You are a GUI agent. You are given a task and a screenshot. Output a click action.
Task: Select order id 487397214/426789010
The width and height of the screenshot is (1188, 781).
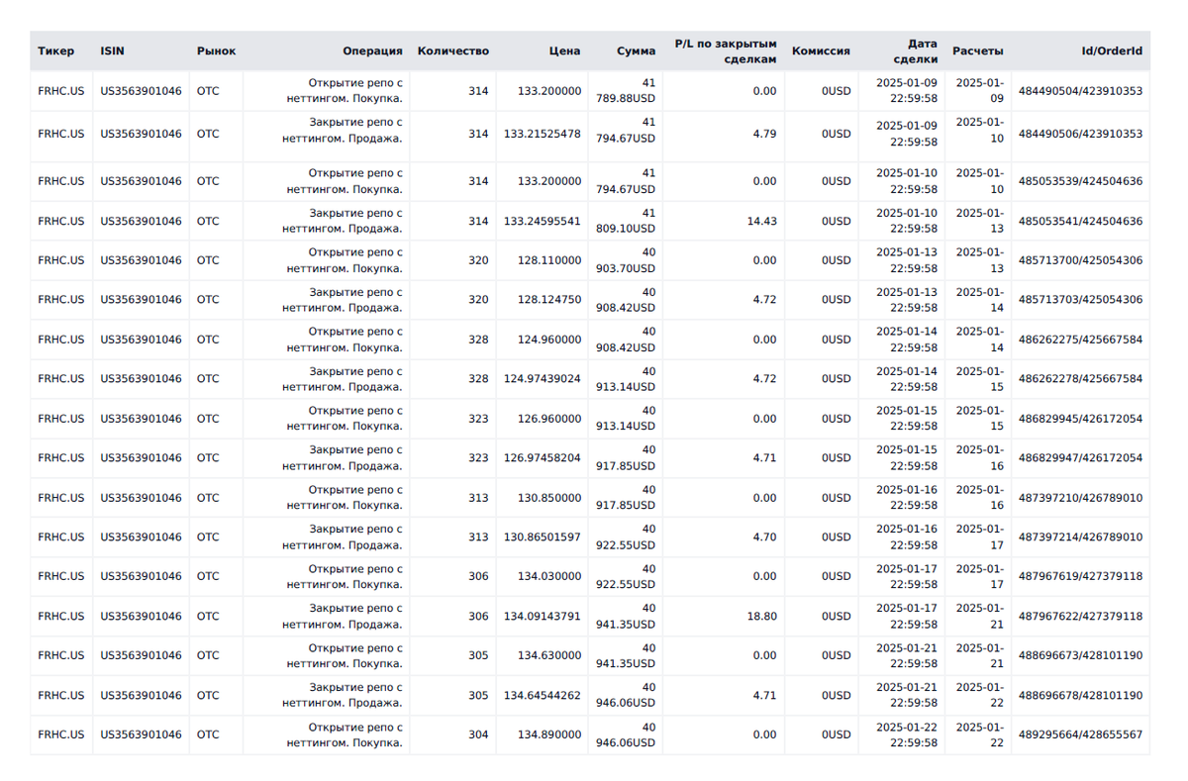[1080, 537]
